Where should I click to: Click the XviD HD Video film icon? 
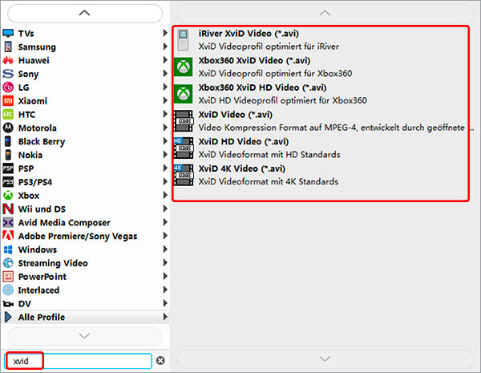(x=184, y=148)
